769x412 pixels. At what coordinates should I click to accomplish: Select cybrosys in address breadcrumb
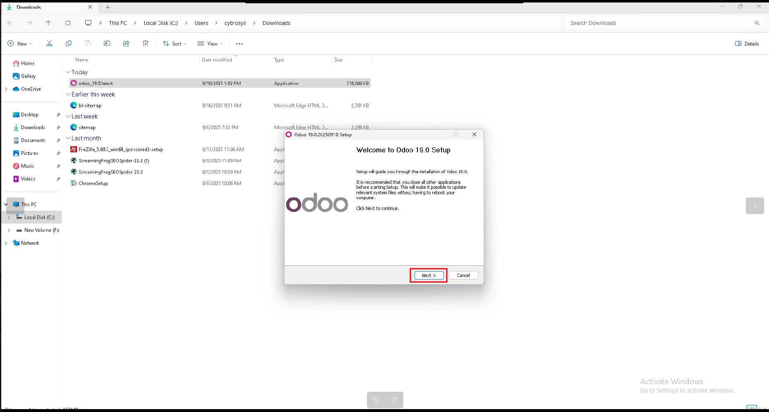click(235, 23)
